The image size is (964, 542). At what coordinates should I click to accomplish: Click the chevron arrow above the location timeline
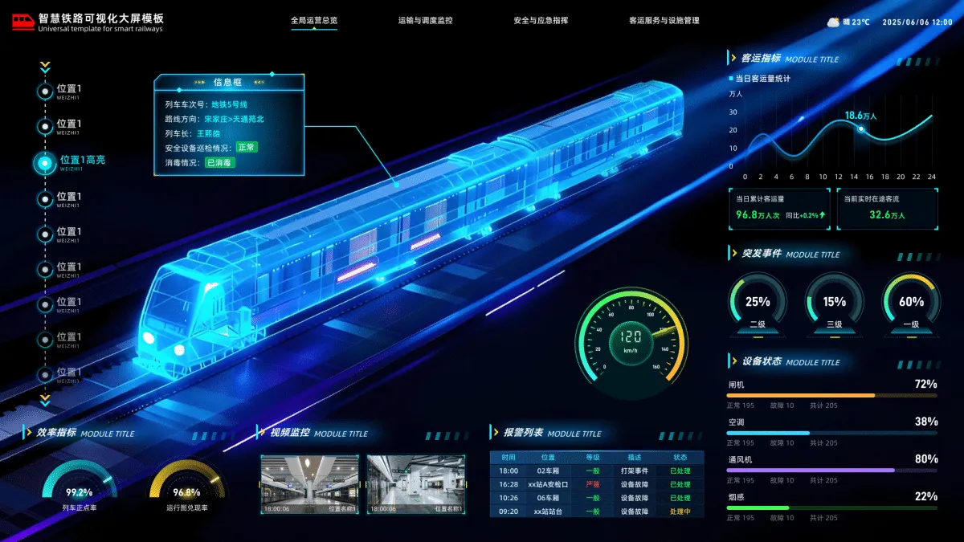click(45, 67)
